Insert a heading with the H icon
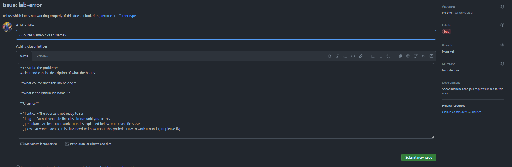This screenshot has width=512, height=167. coord(322,56)
